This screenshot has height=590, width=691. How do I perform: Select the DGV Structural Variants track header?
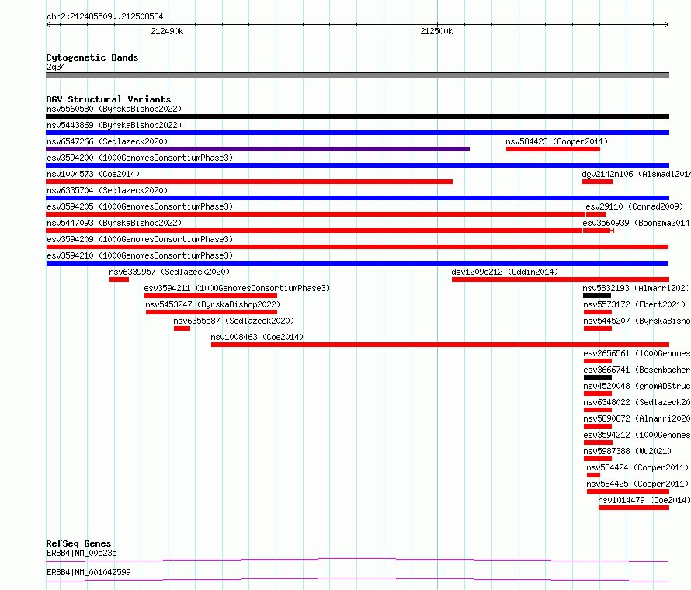[x=109, y=99]
